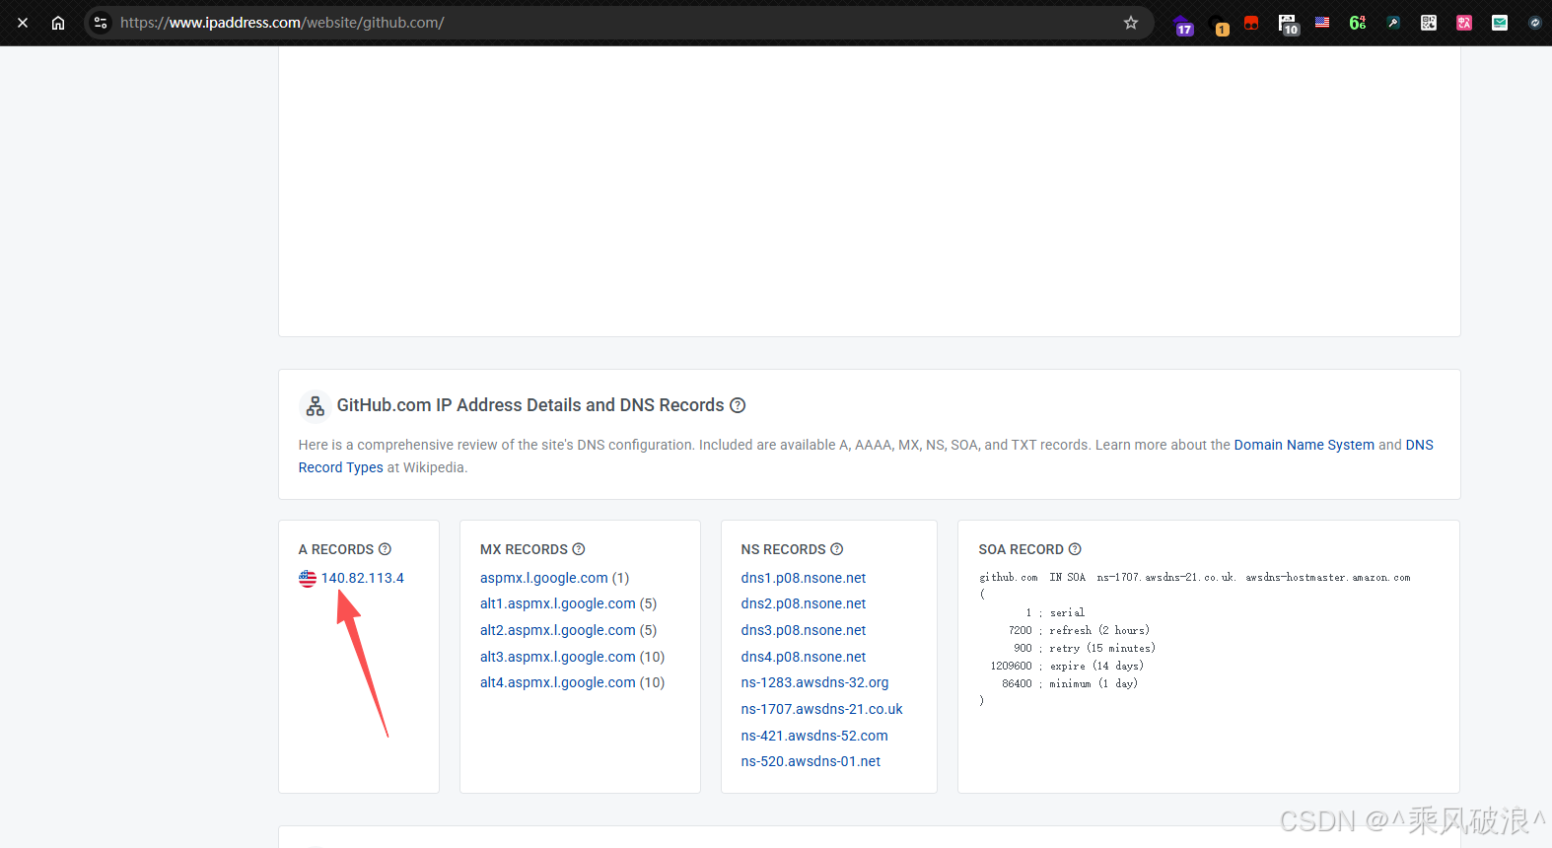Open the green IPv6/4 extension icon
The width and height of the screenshot is (1552, 848).
[x=1358, y=23]
